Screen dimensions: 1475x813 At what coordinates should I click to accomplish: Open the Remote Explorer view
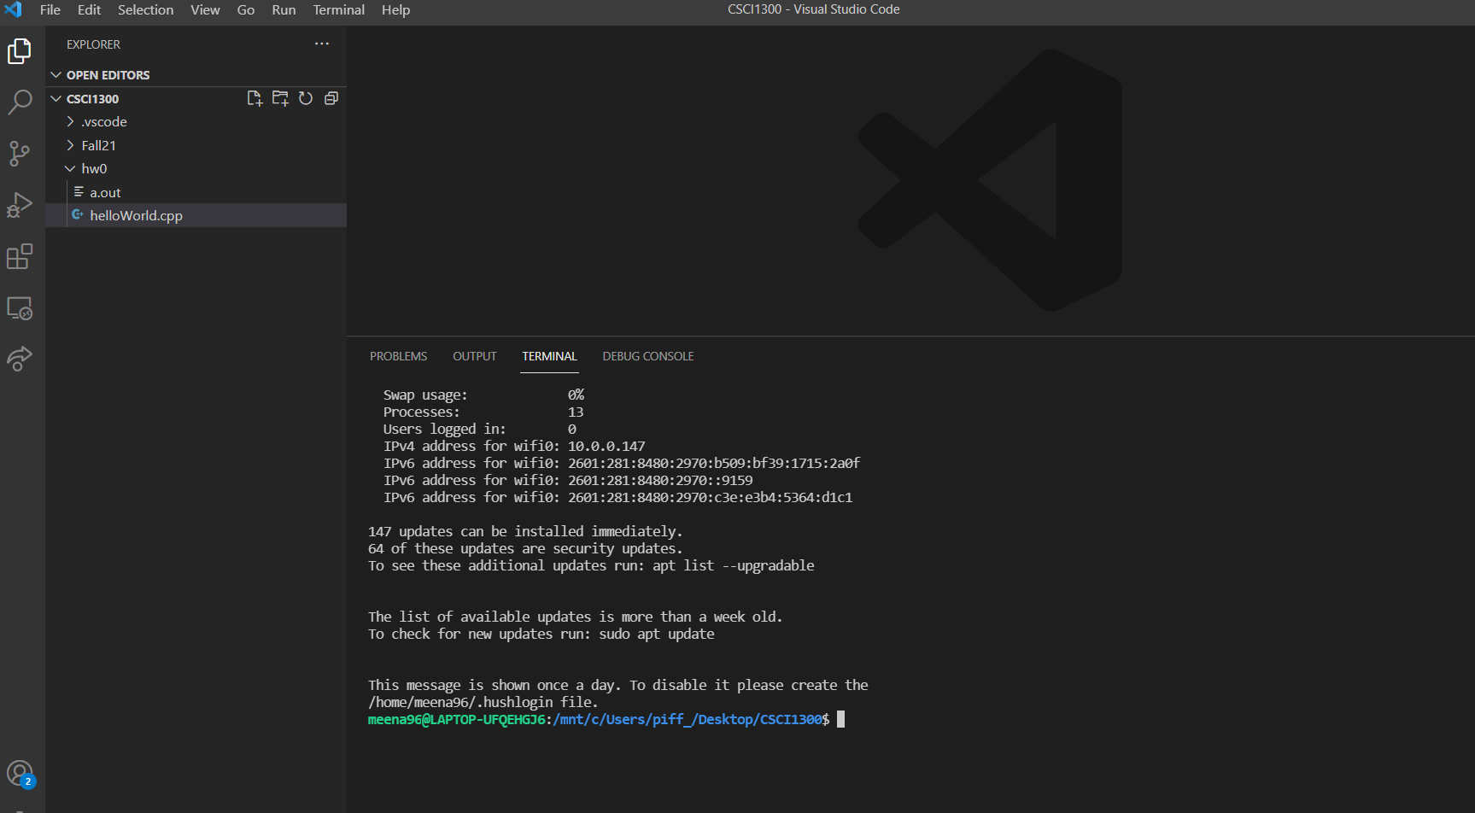click(20, 307)
